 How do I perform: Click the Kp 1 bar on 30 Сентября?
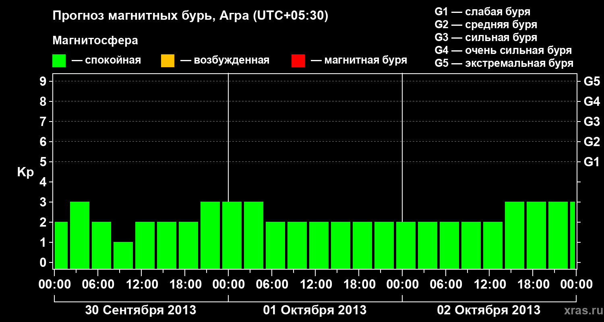[123, 255]
